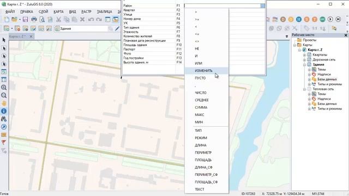The height and width of the screenshot is (196, 349).
Task: Click the Add layer icon with green plus
Action: [7, 28]
